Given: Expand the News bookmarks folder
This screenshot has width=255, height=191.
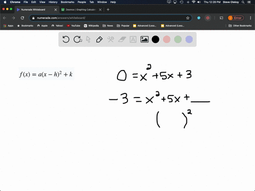Looking at the screenshot, I should click(108, 25).
